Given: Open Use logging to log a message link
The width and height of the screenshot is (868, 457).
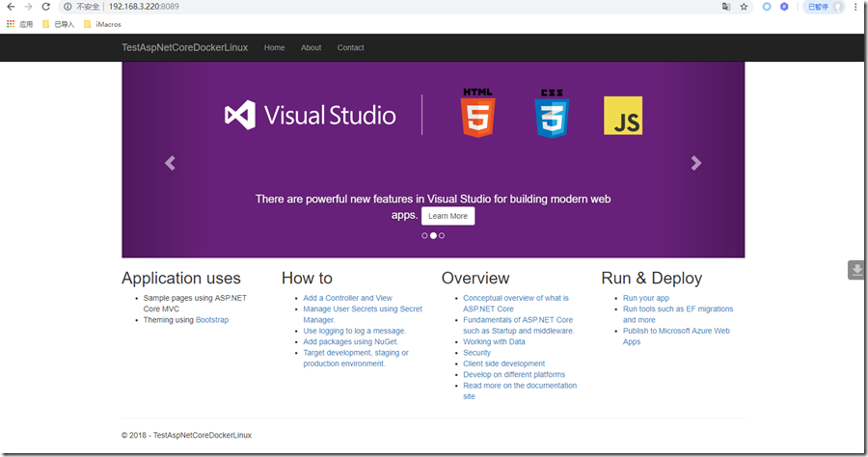Looking at the screenshot, I should click(354, 331).
